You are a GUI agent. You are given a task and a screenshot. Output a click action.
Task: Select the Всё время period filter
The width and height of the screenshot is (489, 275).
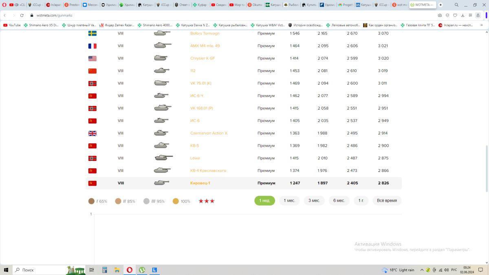pyautogui.click(x=387, y=201)
